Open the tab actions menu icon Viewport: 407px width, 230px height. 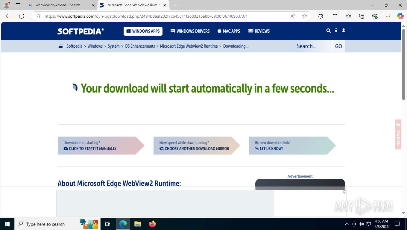(x=18, y=5)
